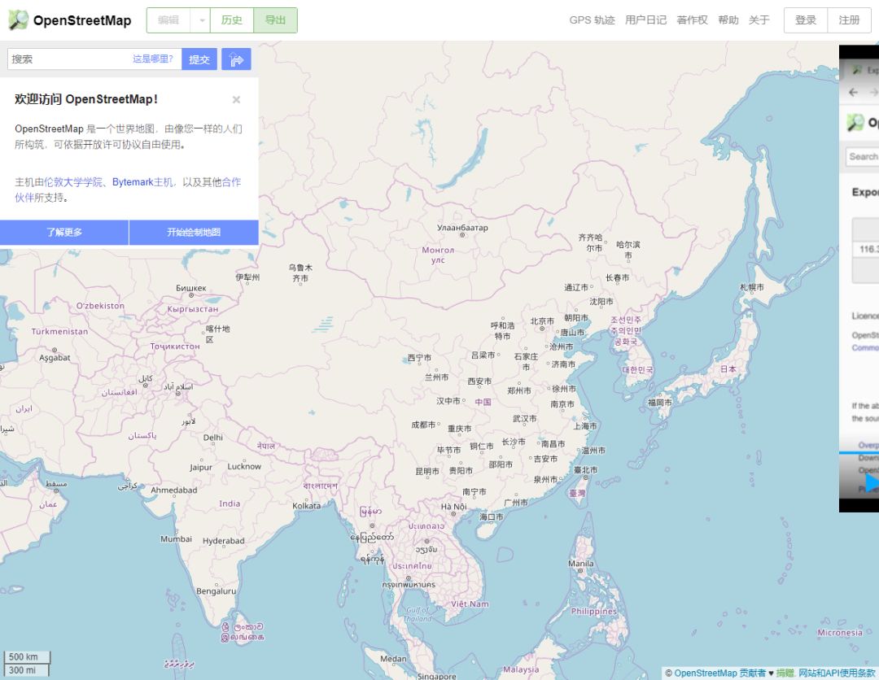Open the 导出 export tab
The height and width of the screenshot is (680, 879).
275,20
